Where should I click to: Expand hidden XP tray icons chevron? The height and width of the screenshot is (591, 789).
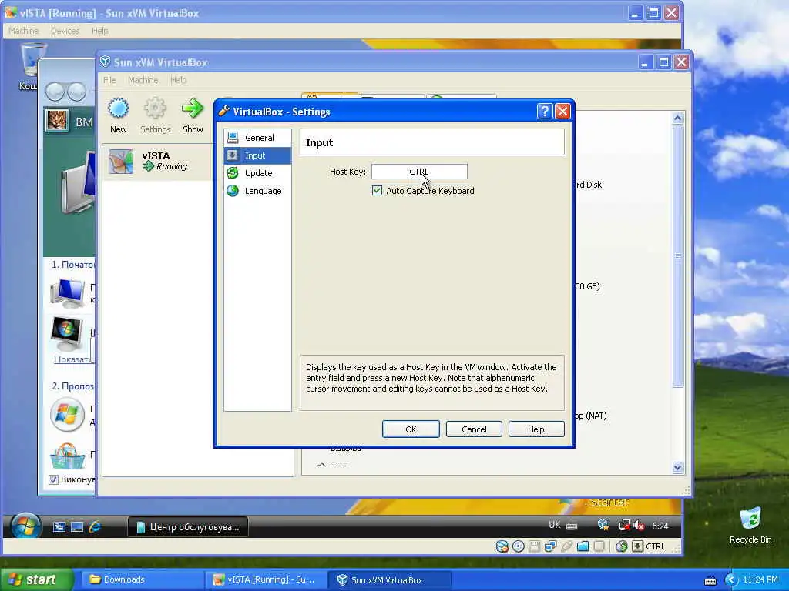(730, 580)
